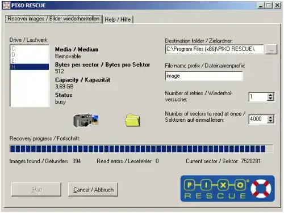Close the PIXO RESCUE window

pyautogui.click(x=277, y=5)
